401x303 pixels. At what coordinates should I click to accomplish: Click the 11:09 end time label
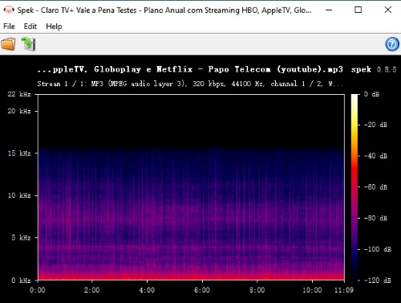(x=344, y=290)
